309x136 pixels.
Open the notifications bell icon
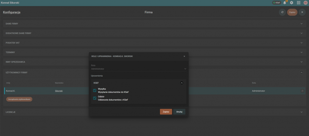pos(285,3)
